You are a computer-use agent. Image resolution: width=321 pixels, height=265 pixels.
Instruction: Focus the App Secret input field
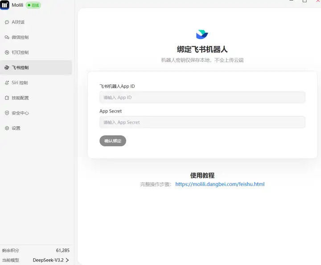tap(202, 122)
